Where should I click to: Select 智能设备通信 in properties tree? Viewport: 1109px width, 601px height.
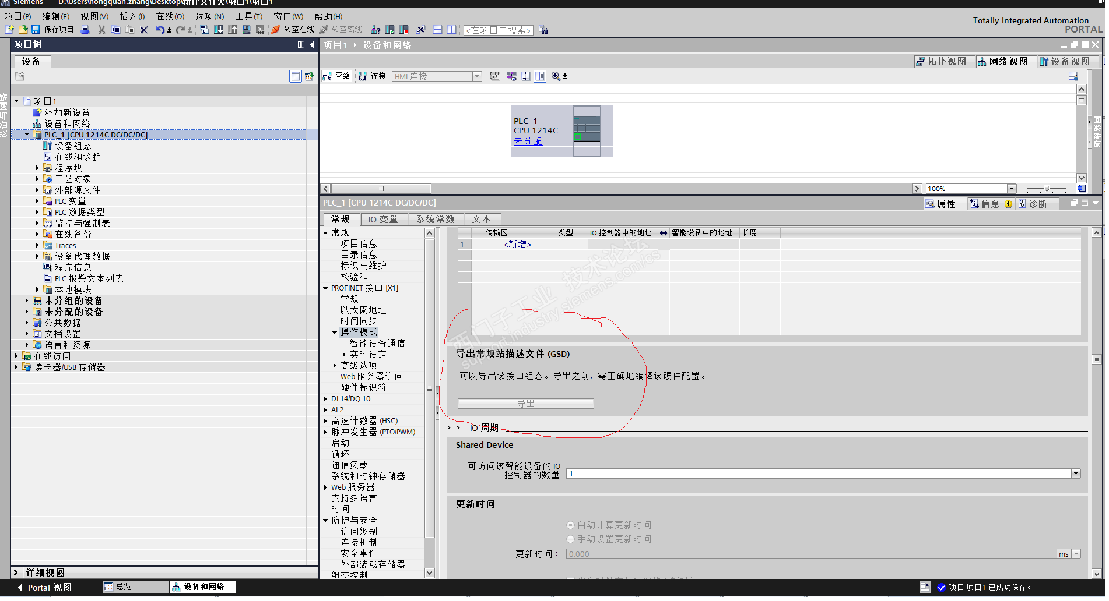[377, 344]
